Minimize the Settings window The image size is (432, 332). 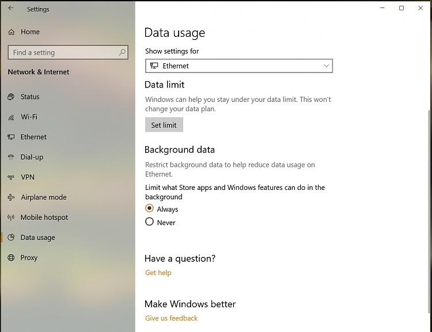pos(382,8)
